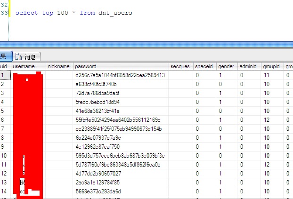Click the gender column header
The width and height of the screenshot is (293, 199).
(227, 66)
